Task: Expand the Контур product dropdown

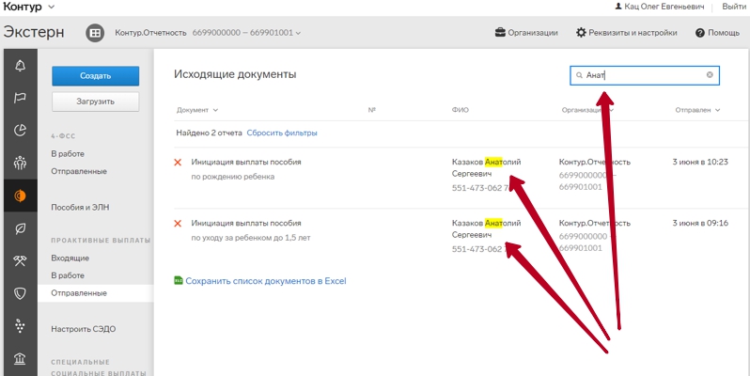Action: coord(27,8)
